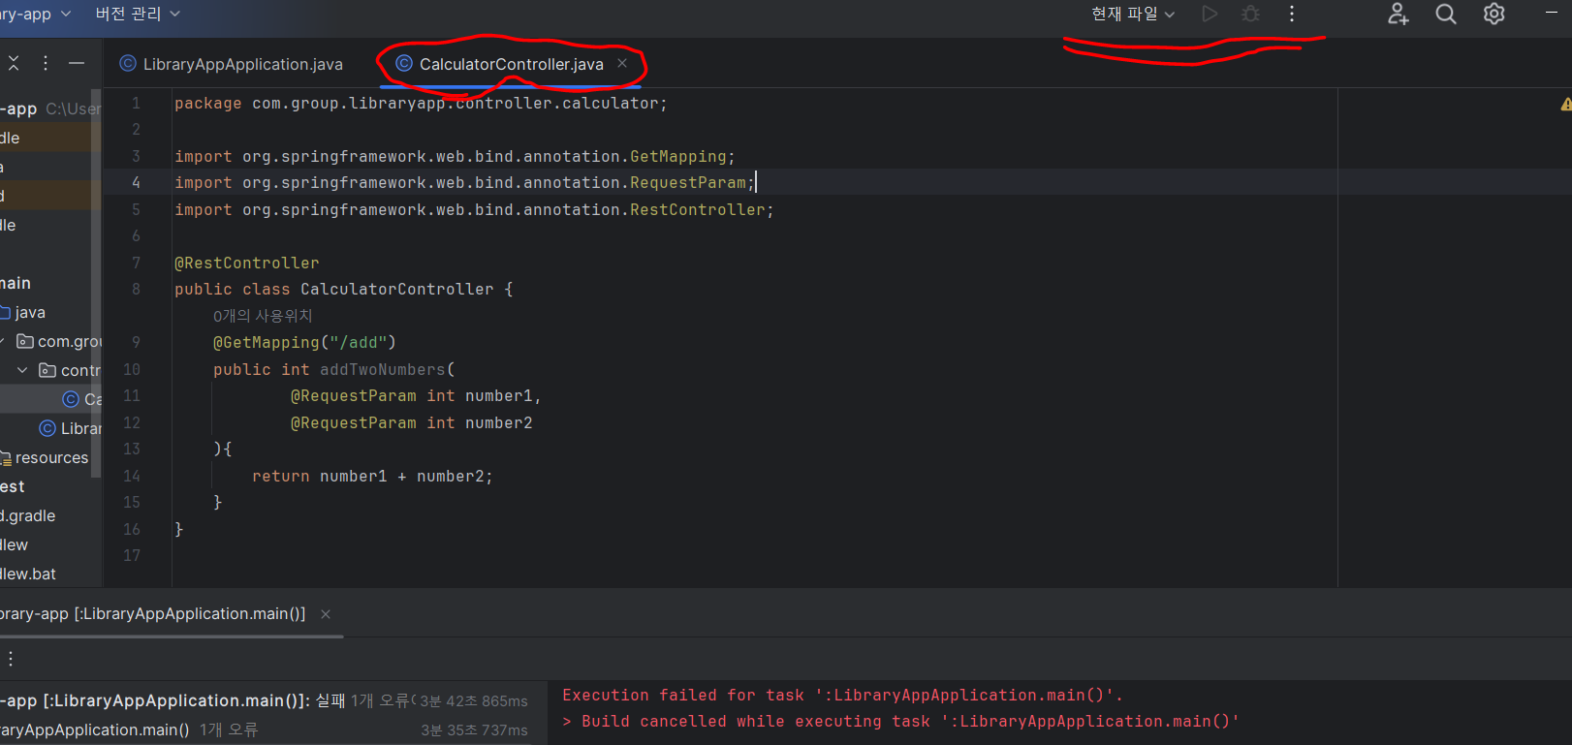Click line number 14 in the gutter
Viewport: 1572px width, 745px height.
coord(132,476)
